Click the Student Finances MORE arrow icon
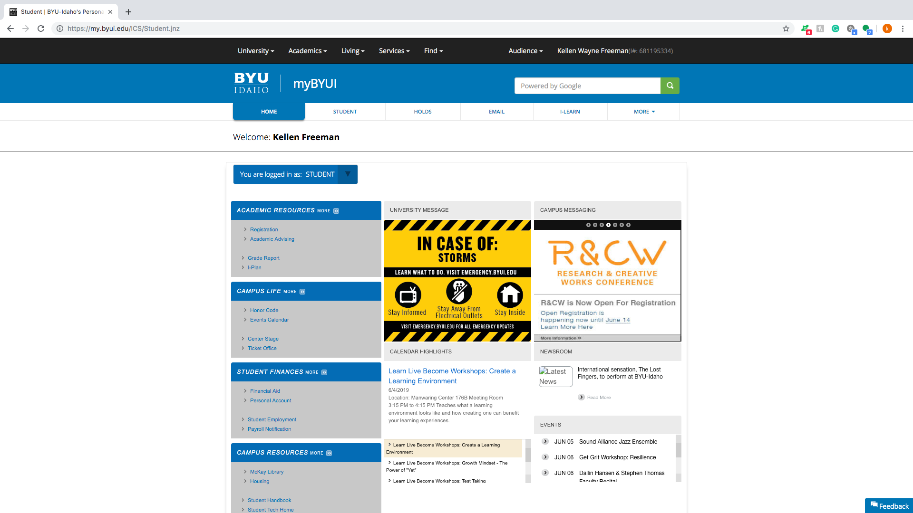913x513 pixels. 324,372
